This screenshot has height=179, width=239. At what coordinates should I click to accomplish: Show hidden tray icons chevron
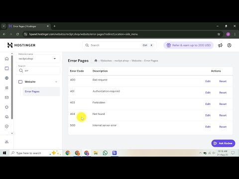[200, 153]
